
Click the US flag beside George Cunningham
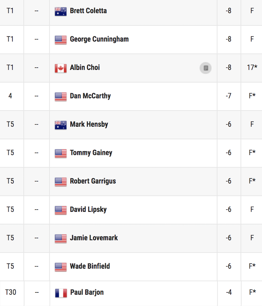61,40
